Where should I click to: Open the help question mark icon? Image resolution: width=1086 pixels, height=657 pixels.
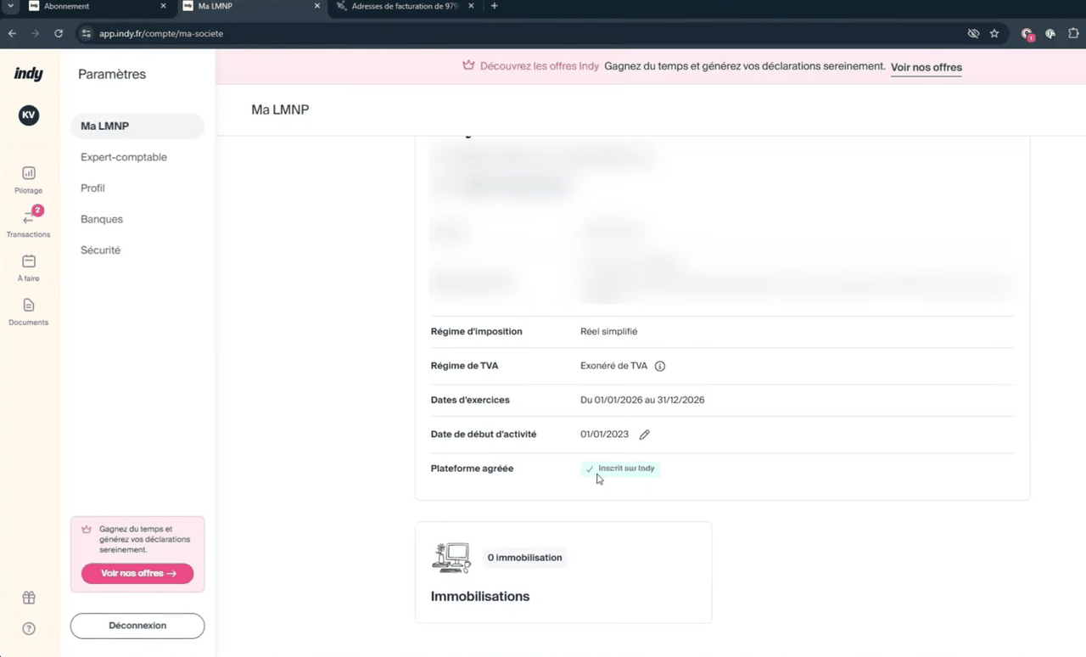(x=29, y=629)
